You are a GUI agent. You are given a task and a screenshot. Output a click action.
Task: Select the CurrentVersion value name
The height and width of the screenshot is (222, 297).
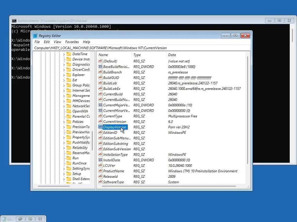115,122
